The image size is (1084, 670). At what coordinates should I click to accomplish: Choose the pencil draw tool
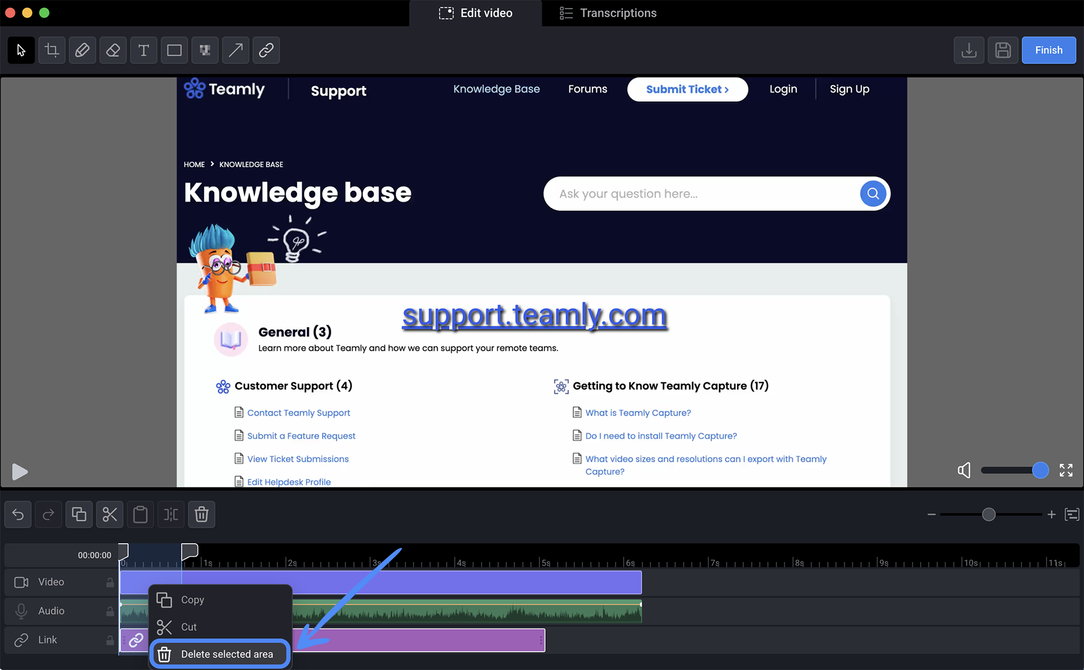click(x=83, y=50)
